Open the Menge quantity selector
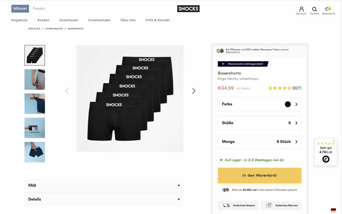The image size is (342, 214). 259,142
